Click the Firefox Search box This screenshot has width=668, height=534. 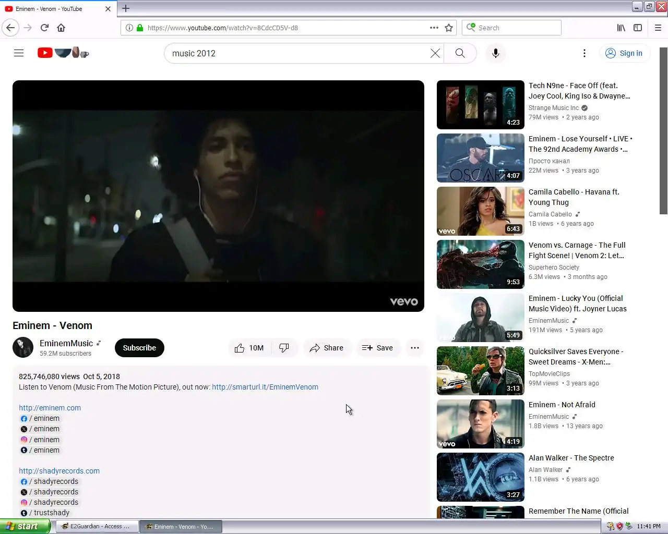click(511, 28)
